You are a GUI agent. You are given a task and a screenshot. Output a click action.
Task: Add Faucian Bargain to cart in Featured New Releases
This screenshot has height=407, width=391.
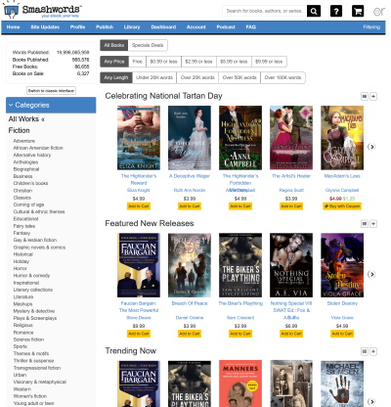pyautogui.click(x=139, y=334)
